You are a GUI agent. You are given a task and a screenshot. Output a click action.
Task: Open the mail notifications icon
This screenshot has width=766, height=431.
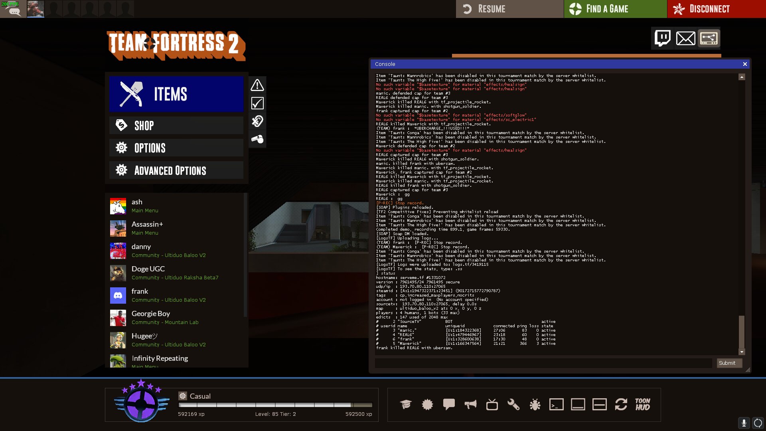tap(685, 38)
